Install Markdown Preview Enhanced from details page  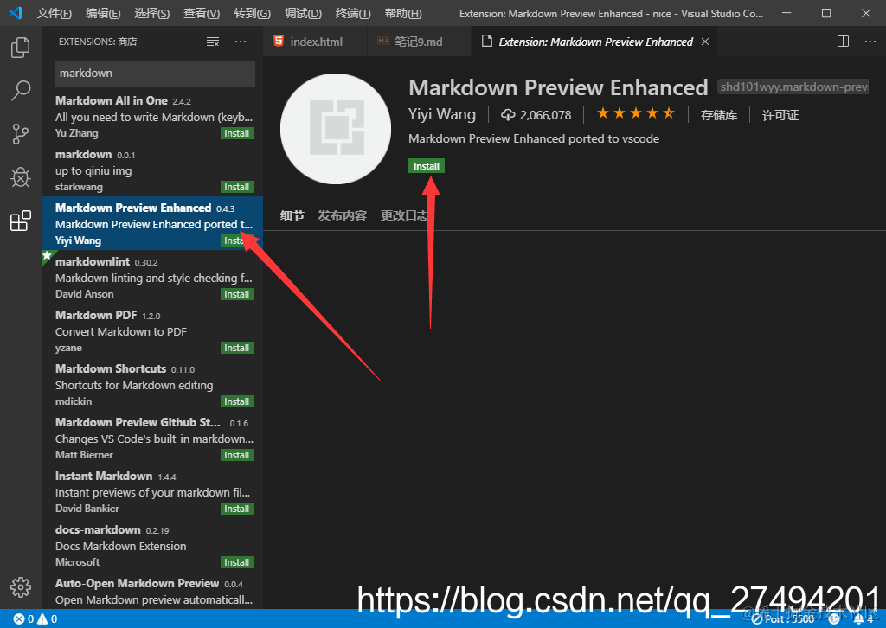click(426, 166)
